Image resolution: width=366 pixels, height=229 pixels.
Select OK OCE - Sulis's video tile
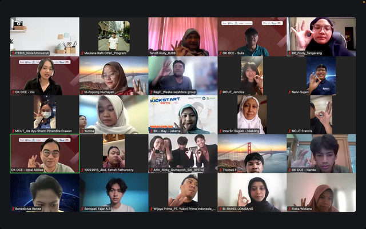click(x=252, y=37)
